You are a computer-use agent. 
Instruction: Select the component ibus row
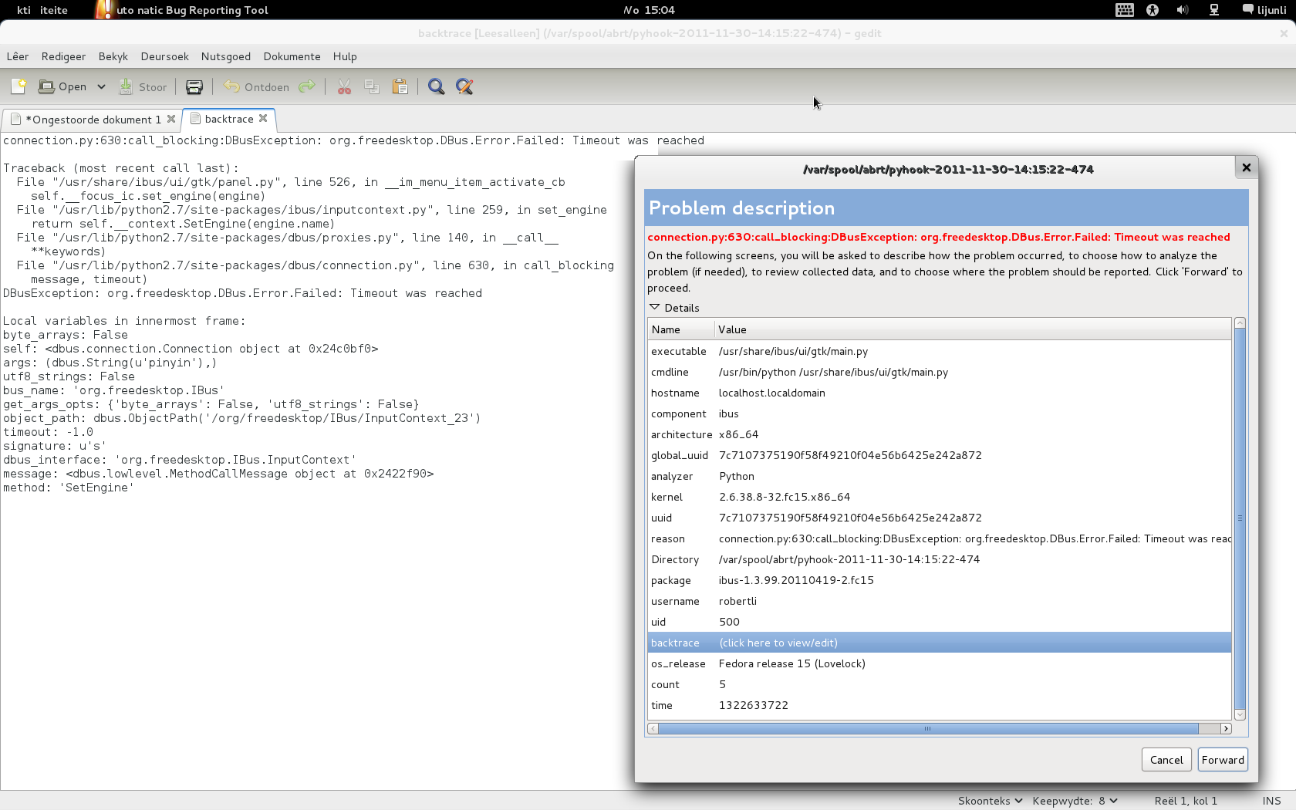pyautogui.click(x=939, y=413)
